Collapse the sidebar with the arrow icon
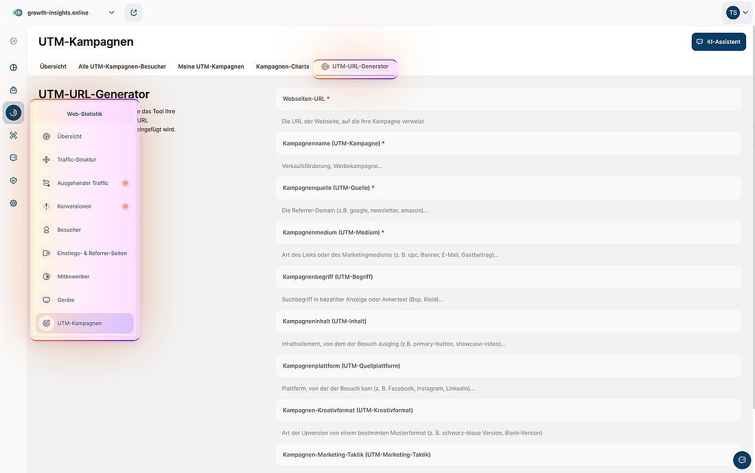Image resolution: width=755 pixels, height=473 pixels. tap(12, 41)
